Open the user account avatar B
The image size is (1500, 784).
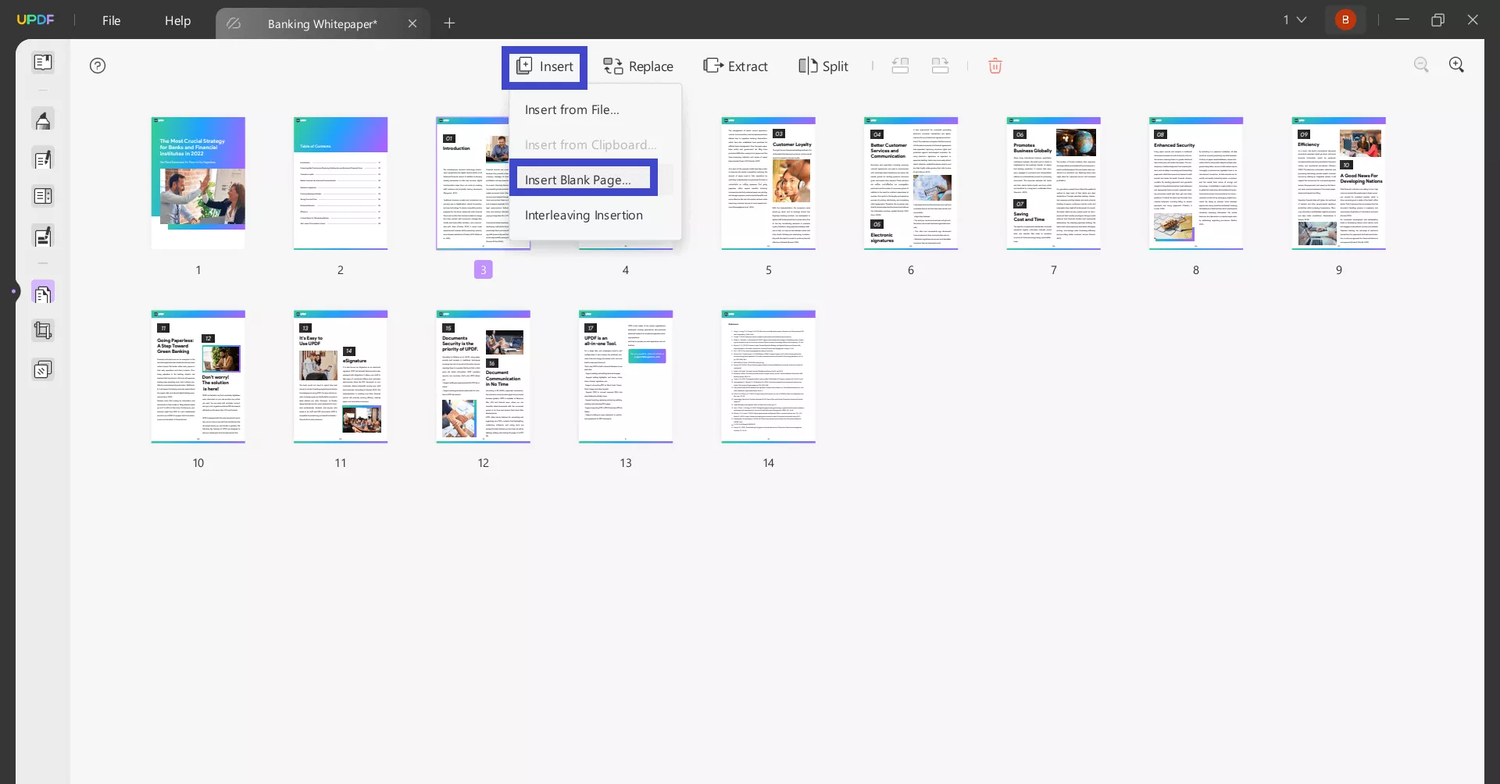[1345, 20]
